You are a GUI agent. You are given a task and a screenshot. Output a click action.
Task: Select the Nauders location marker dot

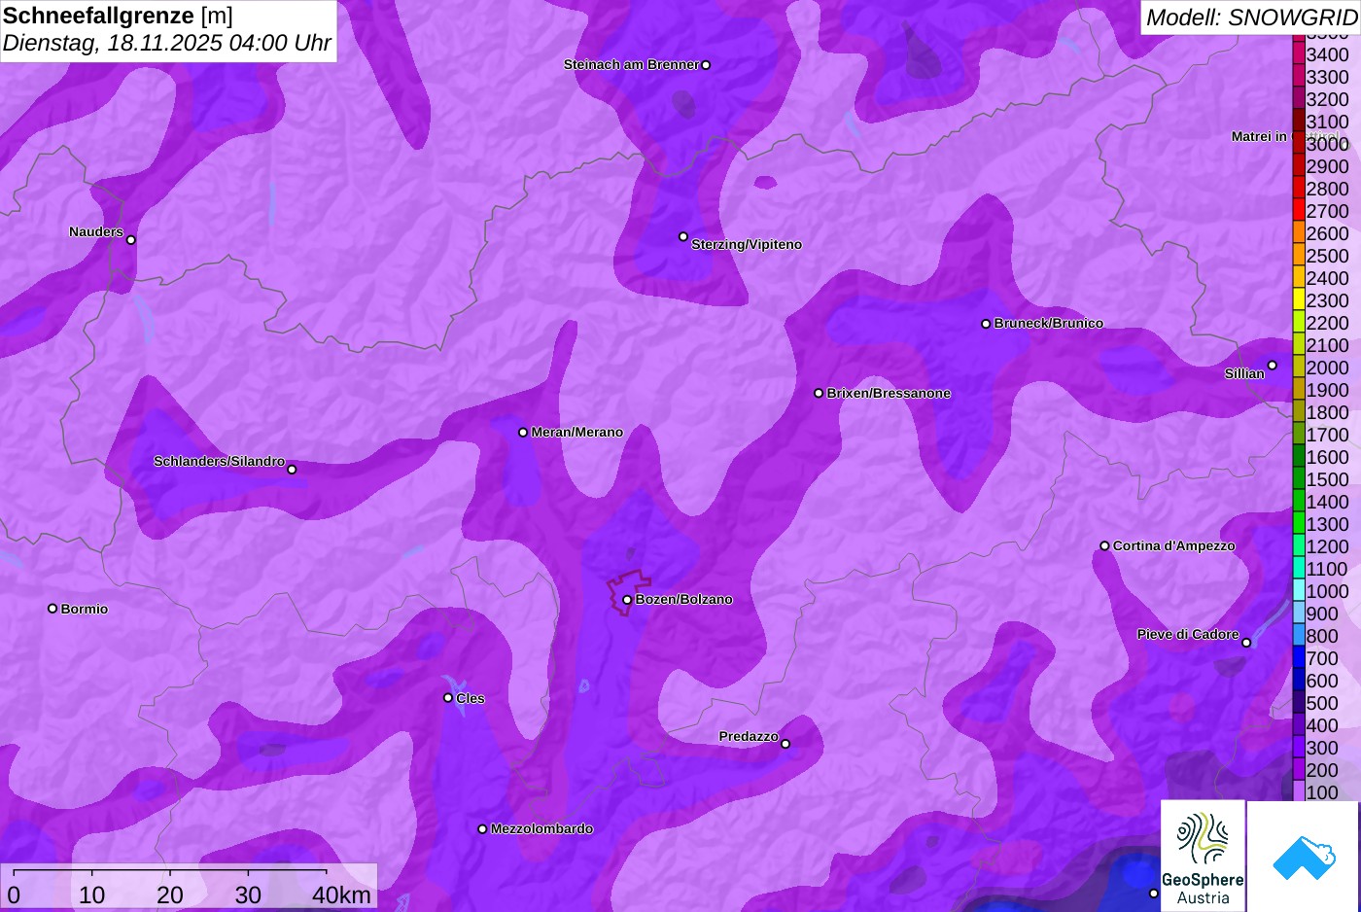pyautogui.click(x=131, y=240)
